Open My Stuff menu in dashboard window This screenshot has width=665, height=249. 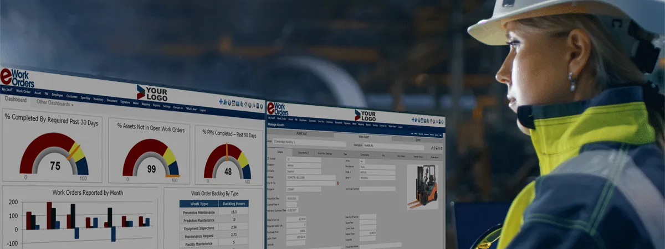(7, 90)
